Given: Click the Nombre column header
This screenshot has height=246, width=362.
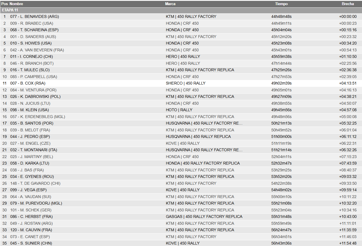Looking at the screenshot, I should [x=16, y=4].
